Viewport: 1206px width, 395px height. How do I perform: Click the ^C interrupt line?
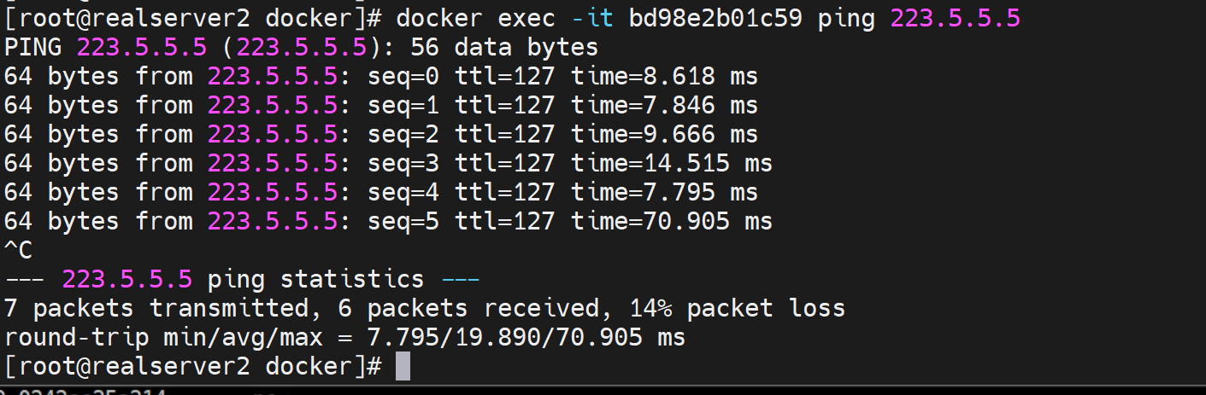(18, 251)
